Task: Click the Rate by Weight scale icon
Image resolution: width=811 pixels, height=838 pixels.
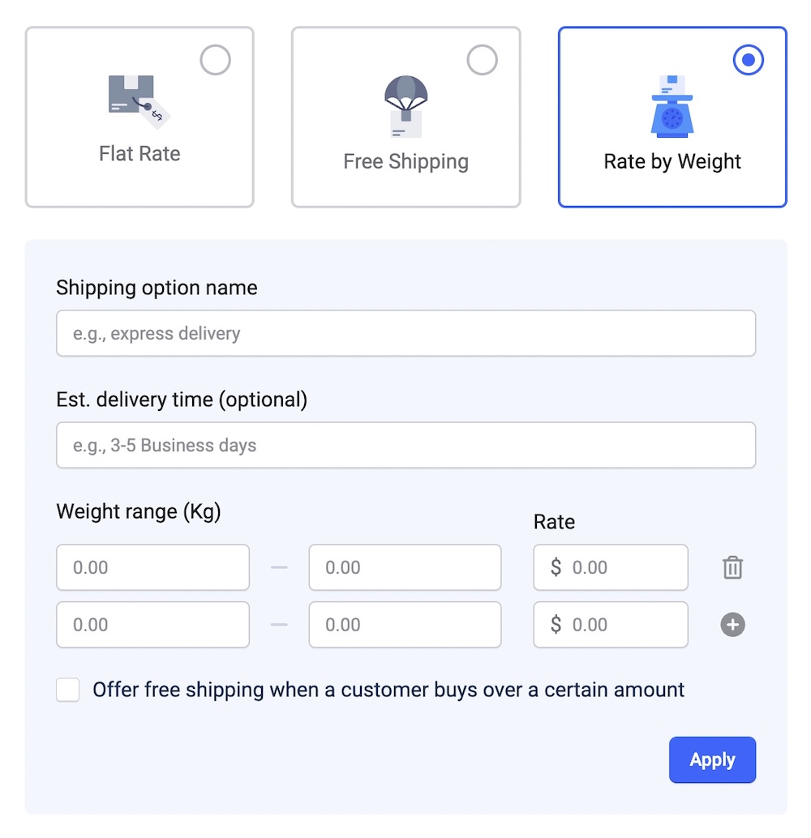Action: click(x=672, y=106)
